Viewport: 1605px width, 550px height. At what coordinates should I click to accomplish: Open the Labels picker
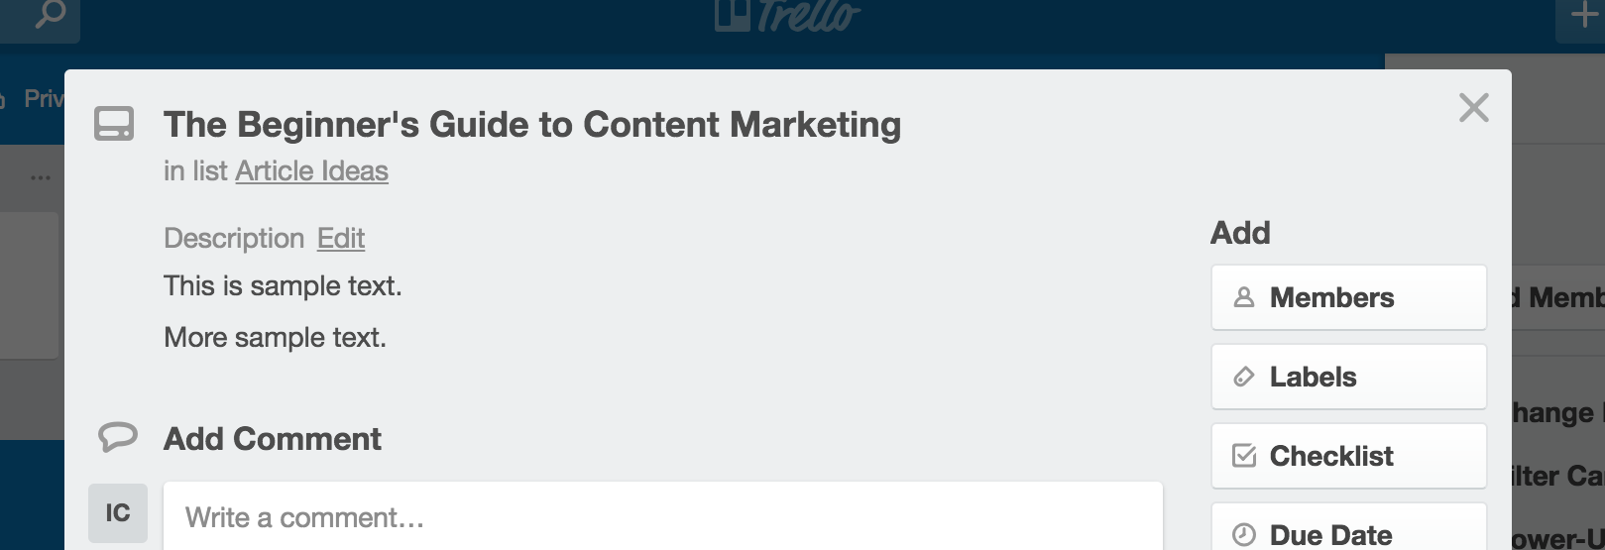(1348, 377)
